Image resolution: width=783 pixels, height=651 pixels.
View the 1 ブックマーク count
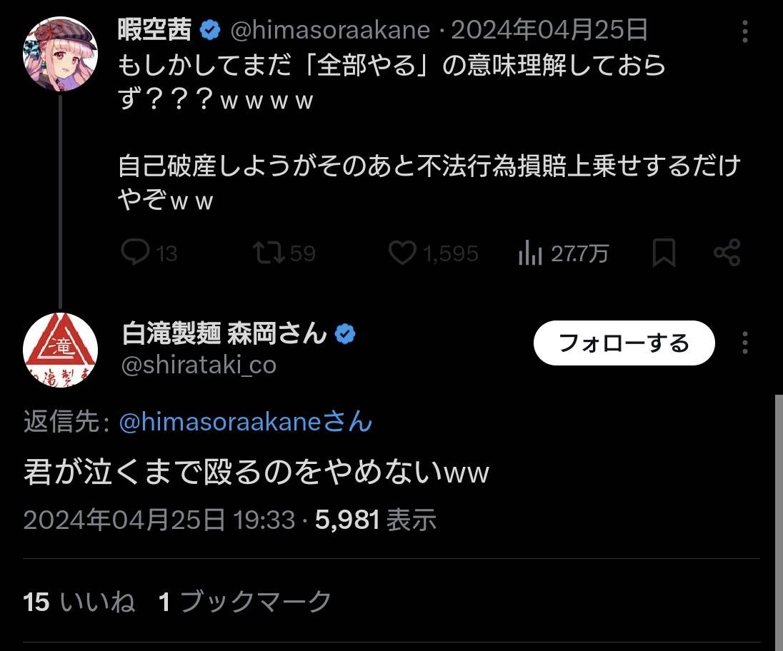tap(245, 602)
